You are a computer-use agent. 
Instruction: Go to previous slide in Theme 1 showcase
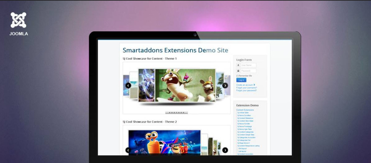click(x=128, y=86)
